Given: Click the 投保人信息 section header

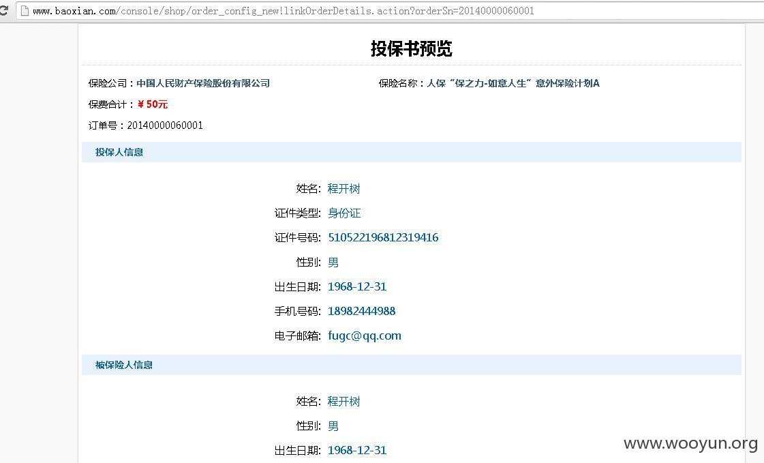Looking at the screenshot, I should [412, 152].
